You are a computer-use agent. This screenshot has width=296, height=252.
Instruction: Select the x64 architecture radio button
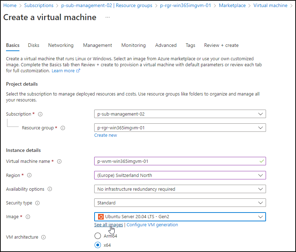pos(98,245)
